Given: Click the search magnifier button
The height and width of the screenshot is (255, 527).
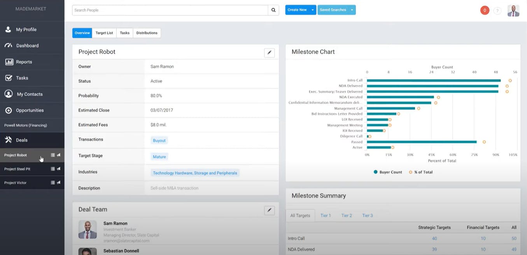Looking at the screenshot, I should click(x=273, y=10).
